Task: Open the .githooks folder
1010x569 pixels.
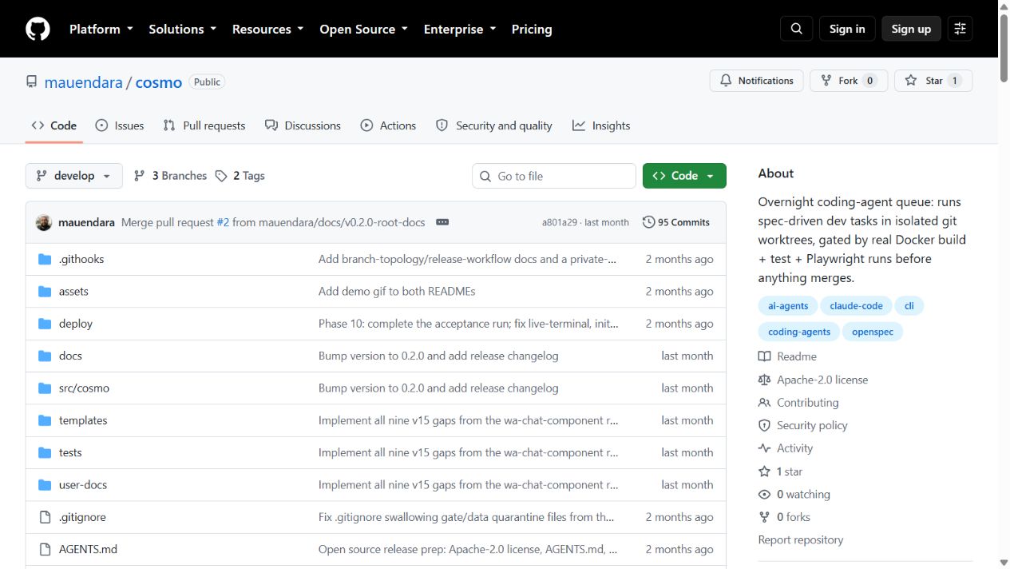Action: tap(81, 259)
